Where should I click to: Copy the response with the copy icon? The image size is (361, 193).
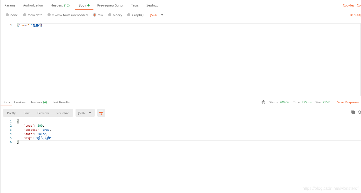tap(353, 112)
